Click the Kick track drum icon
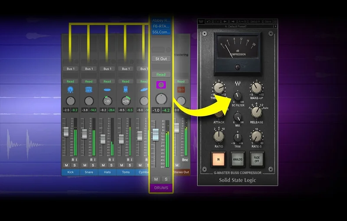The height and width of the screenshot is (221, 347). (x=70, y=90)
